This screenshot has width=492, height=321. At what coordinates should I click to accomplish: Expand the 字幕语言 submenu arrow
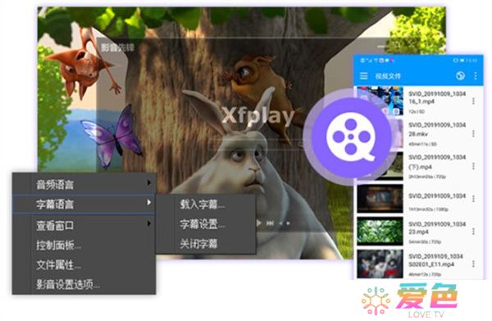[149, 203]
